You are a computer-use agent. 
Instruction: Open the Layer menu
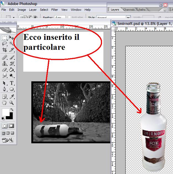(x=33, y=10)
